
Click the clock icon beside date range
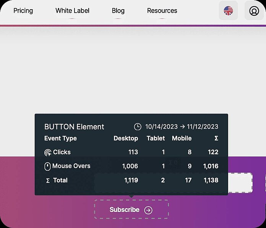138,127
